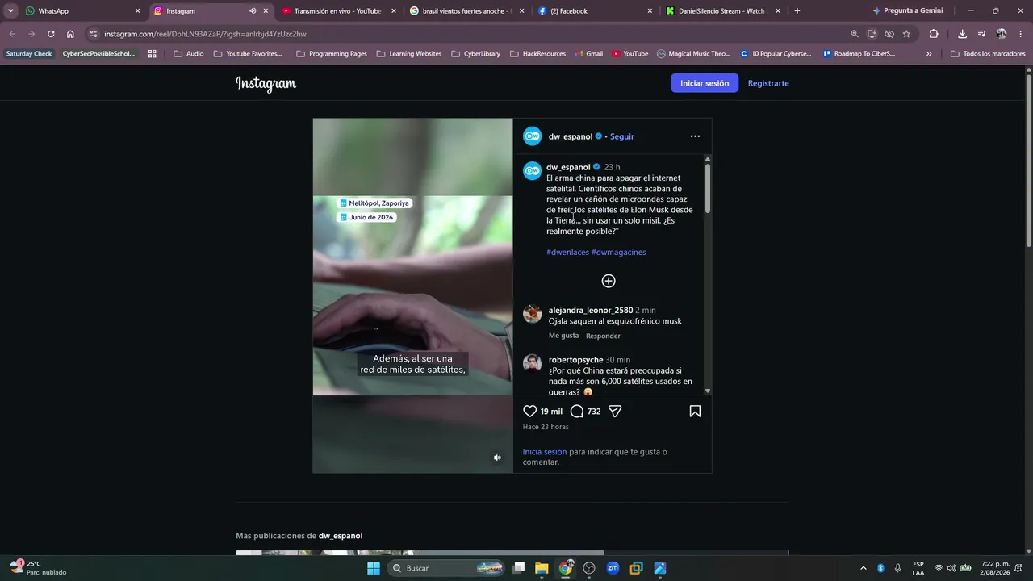Open the taskbar clock and date
1033x581 pixels.
996,568
